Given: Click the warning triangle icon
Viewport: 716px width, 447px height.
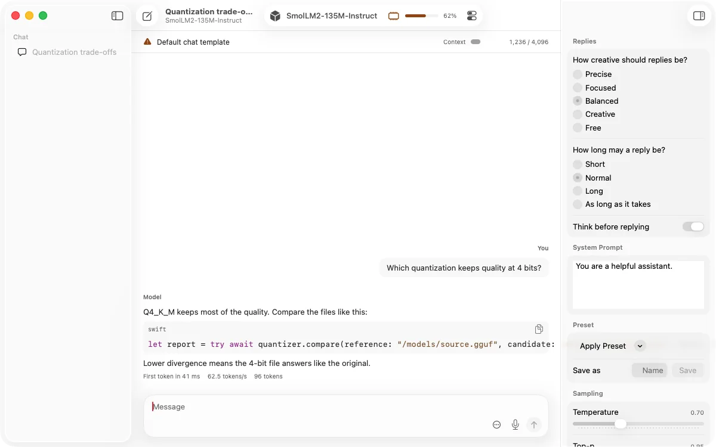Looking at the screenshot, I should pos(147,42).
